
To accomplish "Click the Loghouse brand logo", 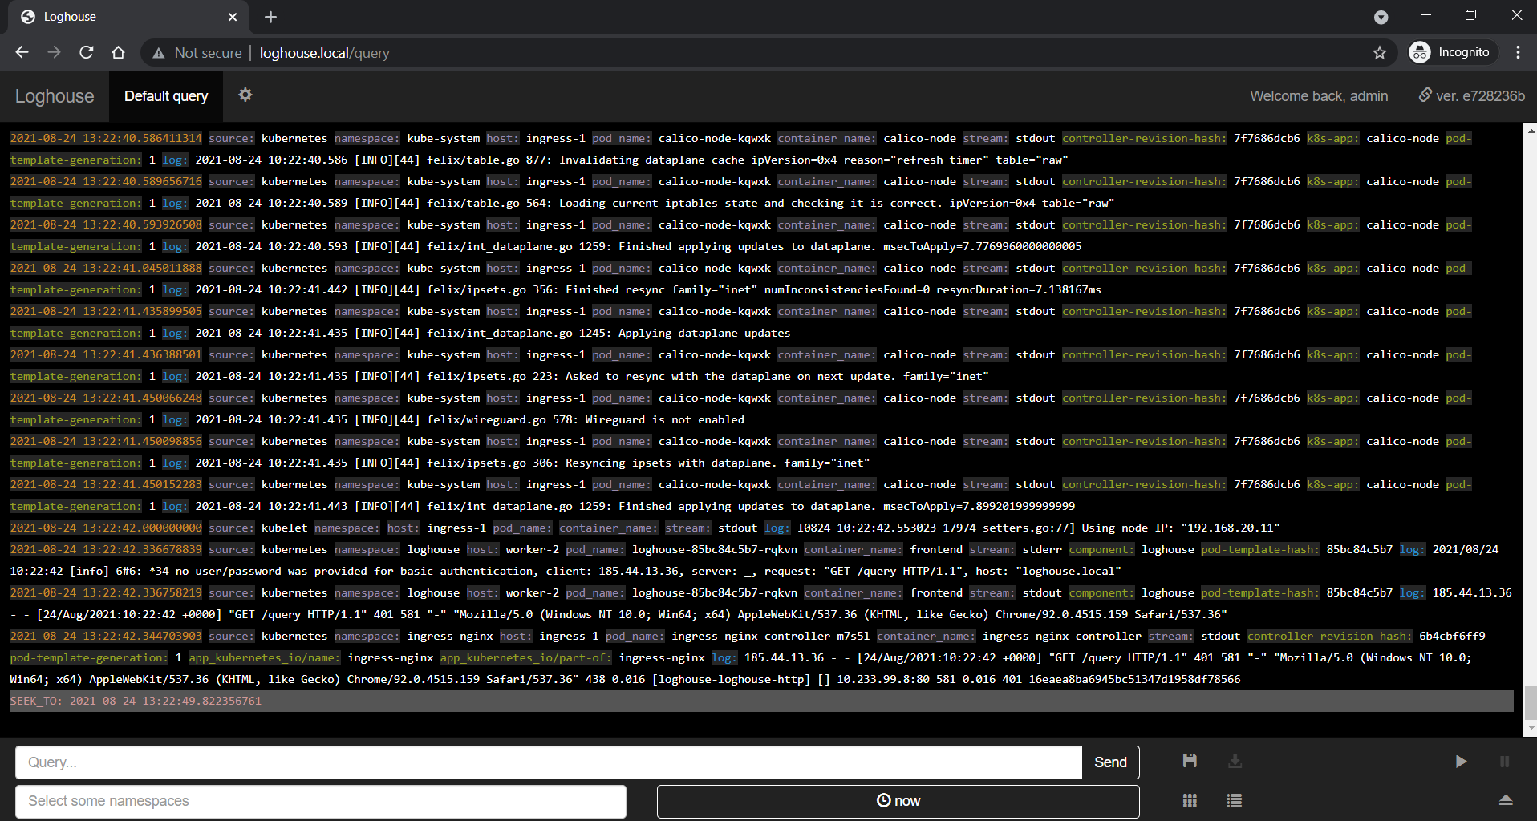I will [x=55, y=96].
